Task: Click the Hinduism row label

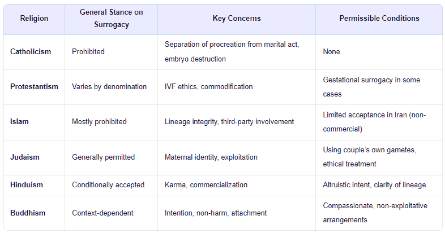Action: [27, 185]
